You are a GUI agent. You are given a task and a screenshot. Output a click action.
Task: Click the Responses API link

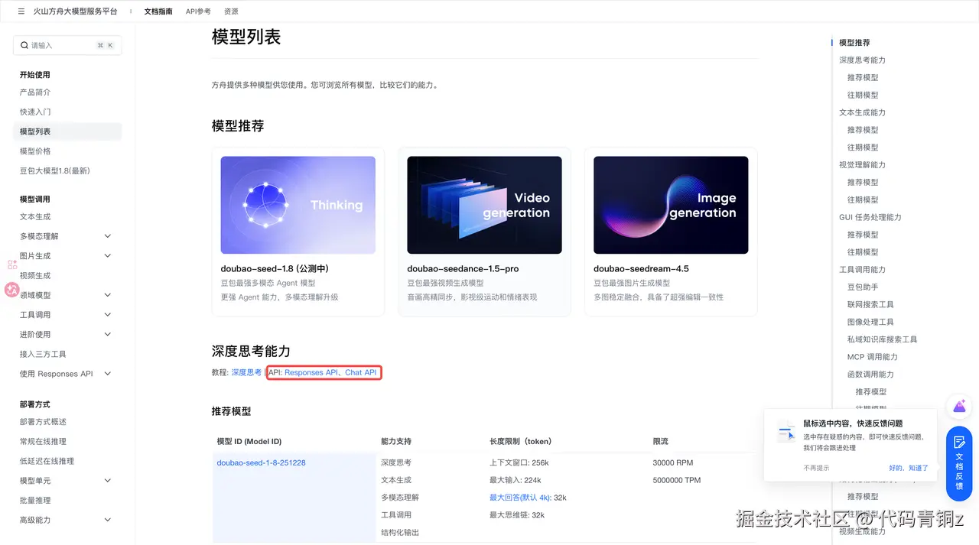click(311, 372)
